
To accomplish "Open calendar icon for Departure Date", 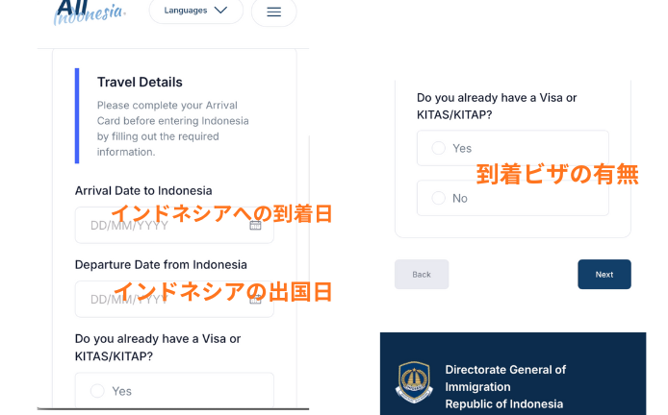I will [255, 300].
